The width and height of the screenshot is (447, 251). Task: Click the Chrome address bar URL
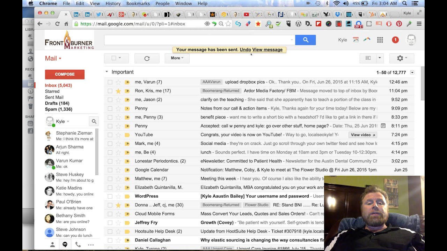133,24
